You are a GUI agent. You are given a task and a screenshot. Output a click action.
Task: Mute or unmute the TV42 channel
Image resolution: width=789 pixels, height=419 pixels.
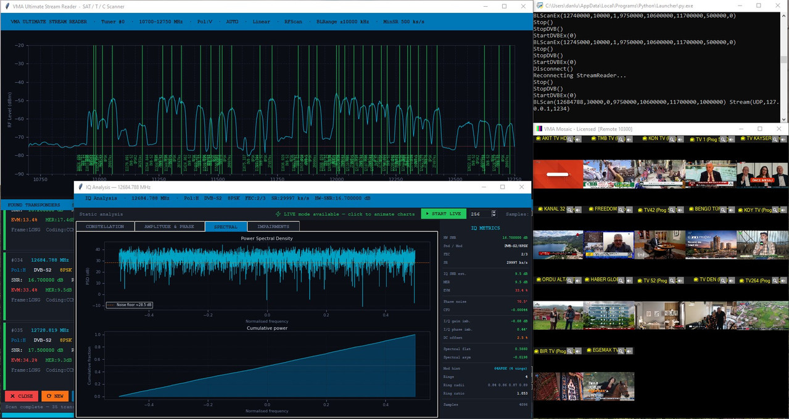[x=680, y=210]
